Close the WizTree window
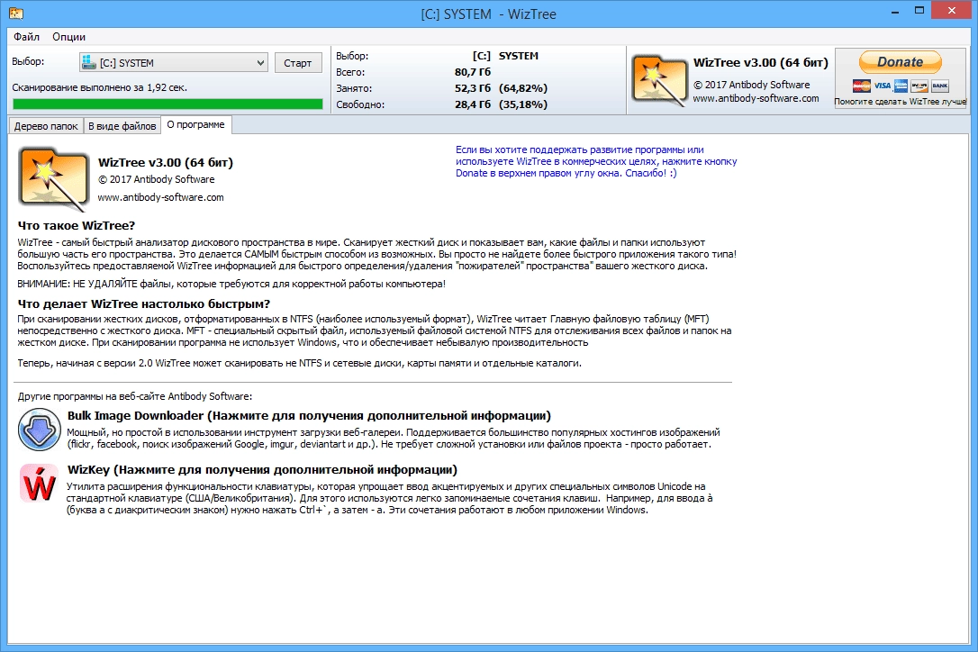978x652 pixels. [952, 10]
